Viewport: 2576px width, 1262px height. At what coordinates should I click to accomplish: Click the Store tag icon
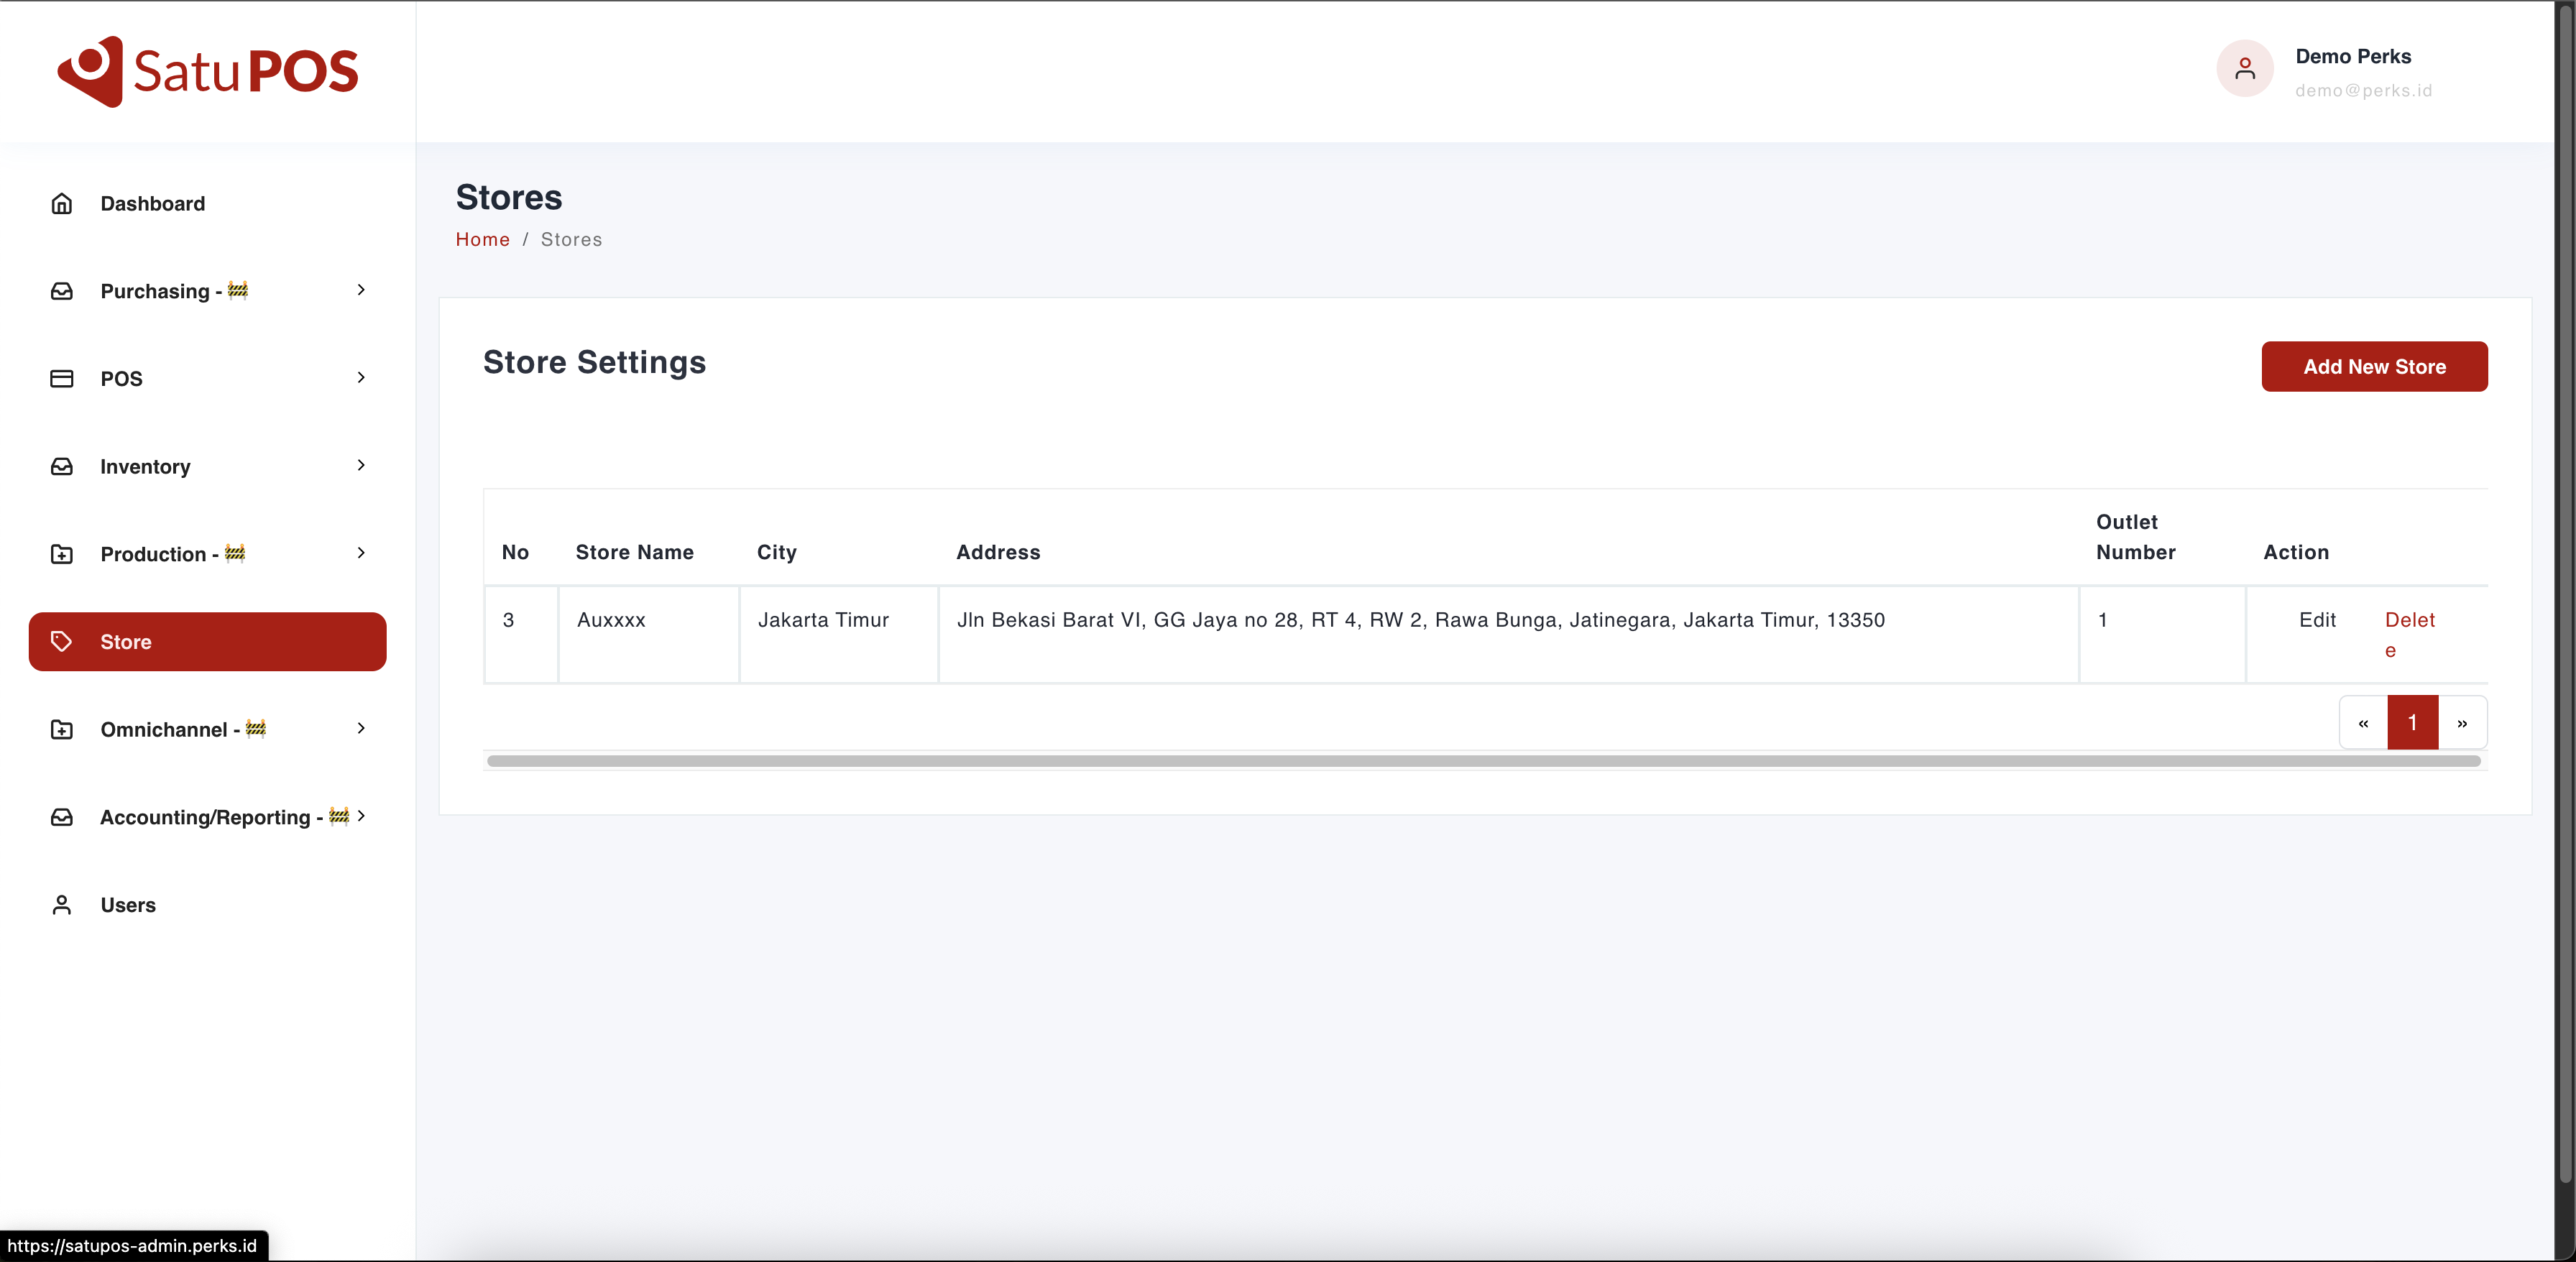(x=62, y=641)
